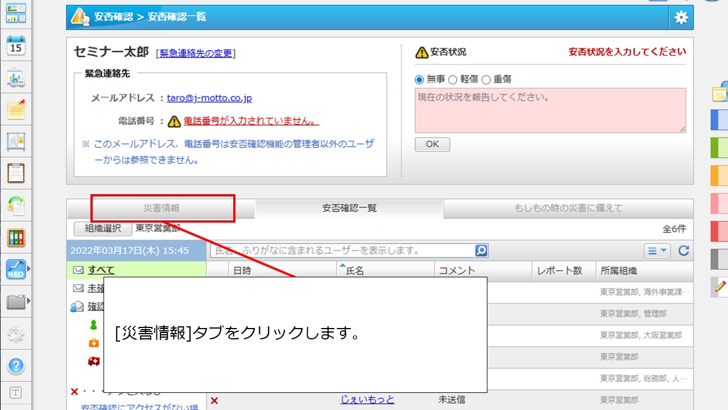Click the warning icon beside 安否状況
The image size is (728, 410).
(x=422, y=52)
